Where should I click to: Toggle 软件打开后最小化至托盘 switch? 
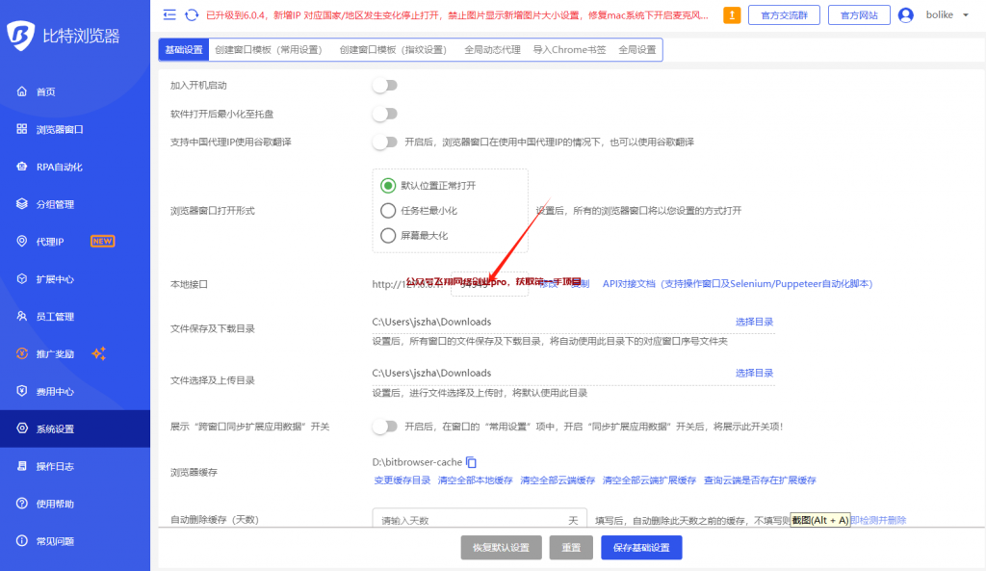[x=385, y=114]
